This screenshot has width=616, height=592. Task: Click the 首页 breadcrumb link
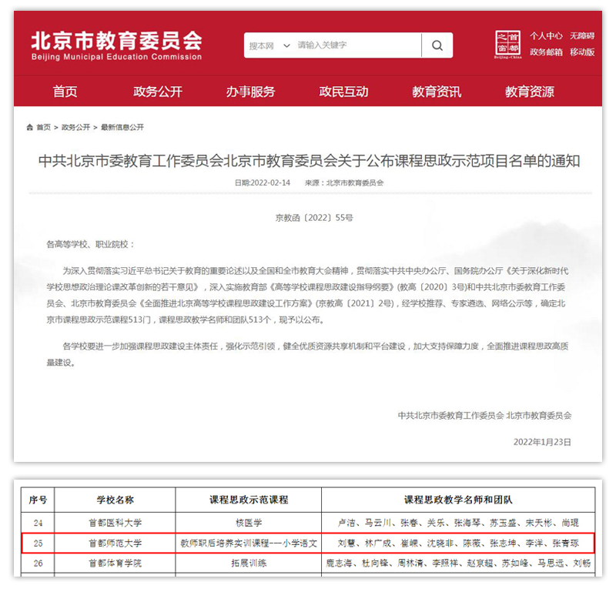click(x=44, y=127)
